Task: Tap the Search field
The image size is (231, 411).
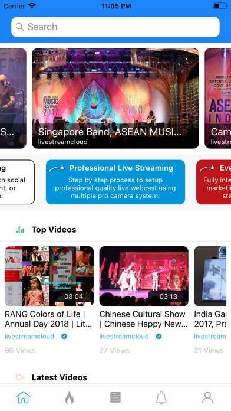Action: click(115, 27)
